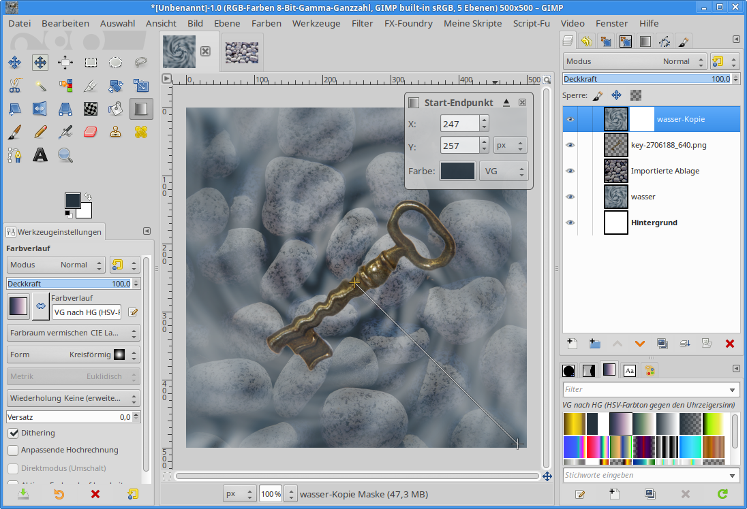Click the Farbe swatch in Start-Endpunkt dialog
Image resolution: width=747 pixels, height=509 pixels.
point(457,171)
